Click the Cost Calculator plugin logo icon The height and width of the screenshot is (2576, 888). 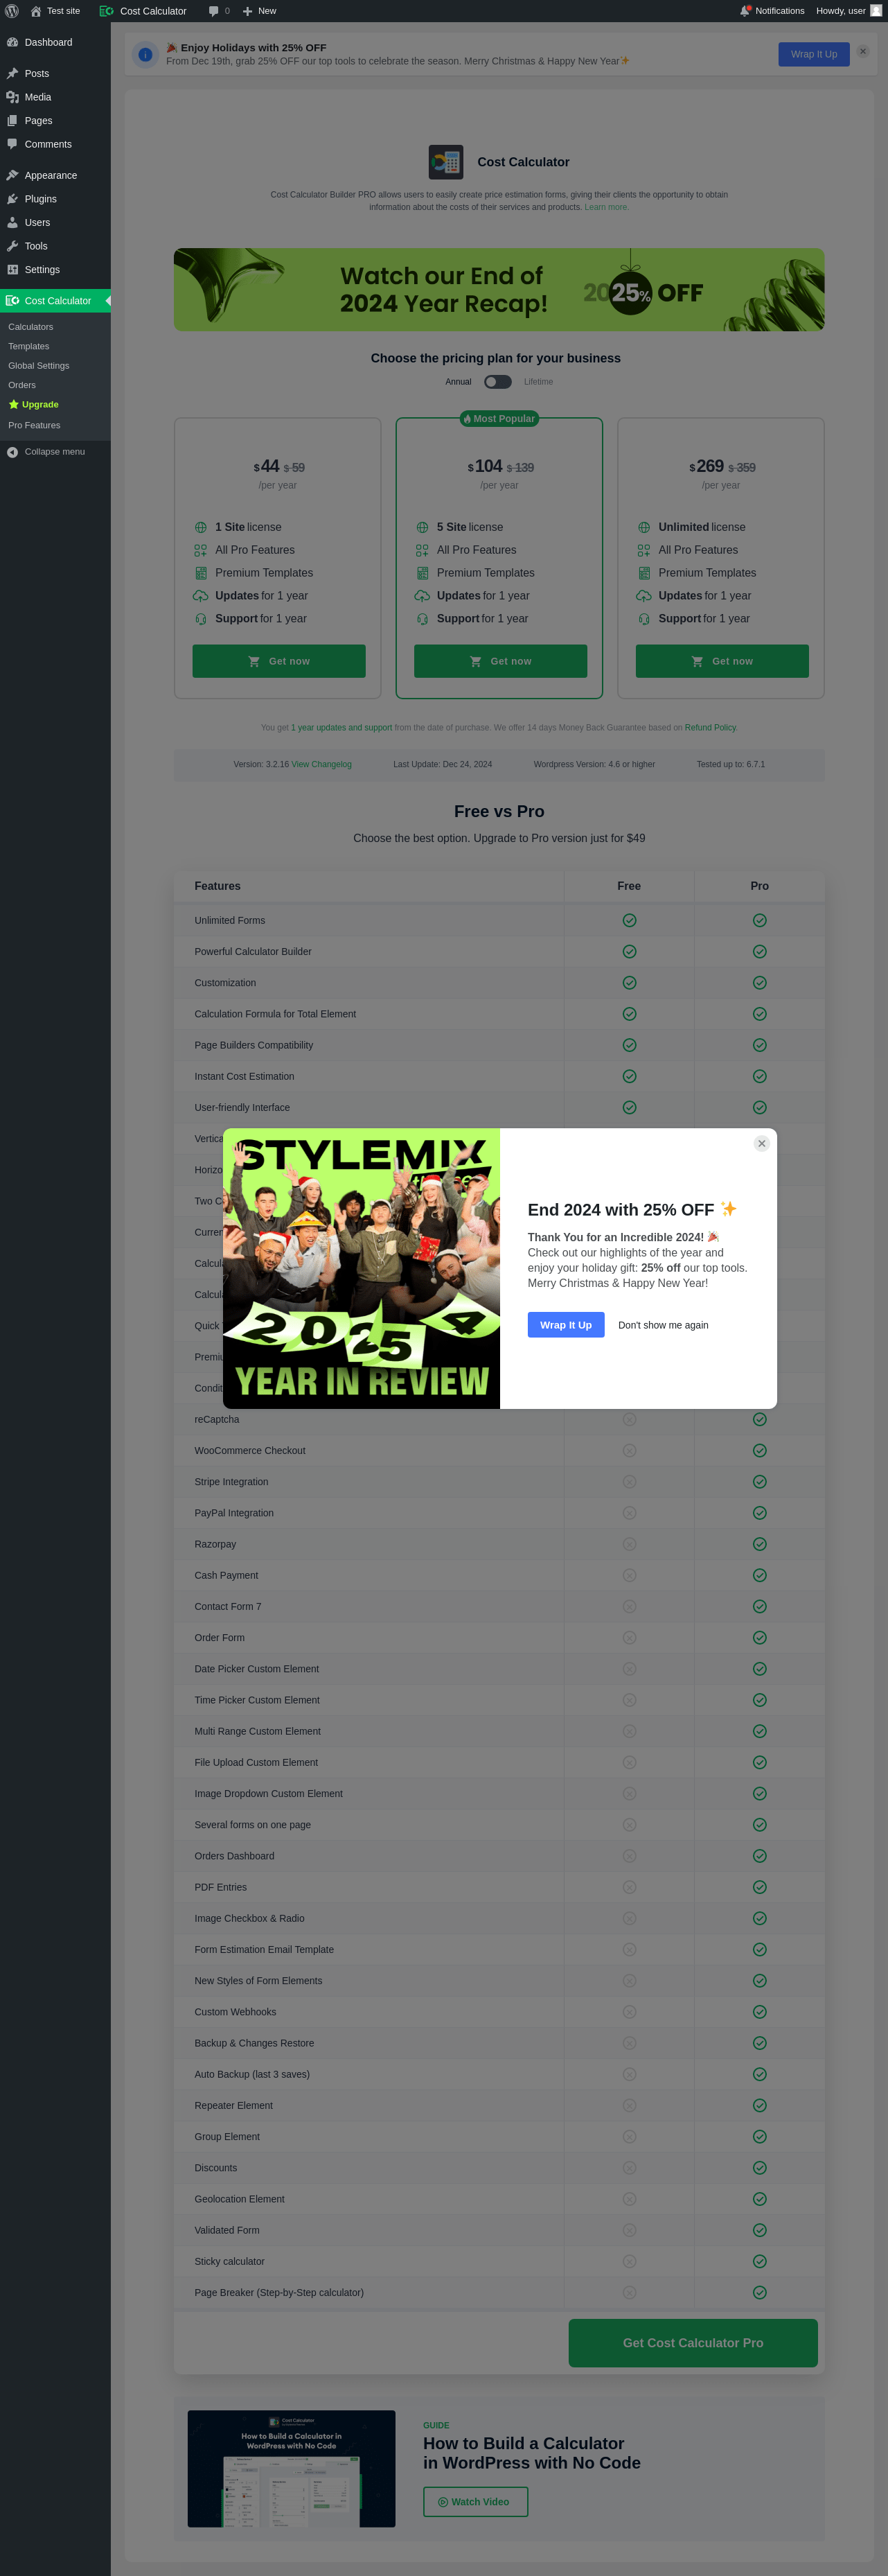[446, 162]
